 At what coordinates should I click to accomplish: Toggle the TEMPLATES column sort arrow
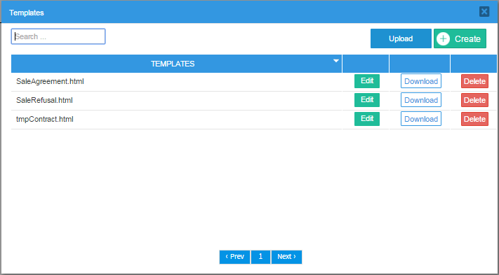[x=335, y=61]
